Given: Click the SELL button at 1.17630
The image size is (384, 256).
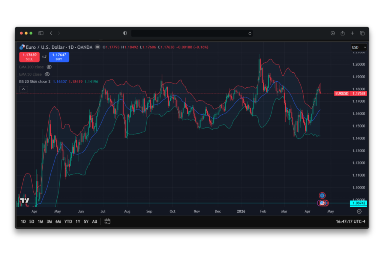Looking at the screenshot, I should pyautogui.click(x=29, y=57).
